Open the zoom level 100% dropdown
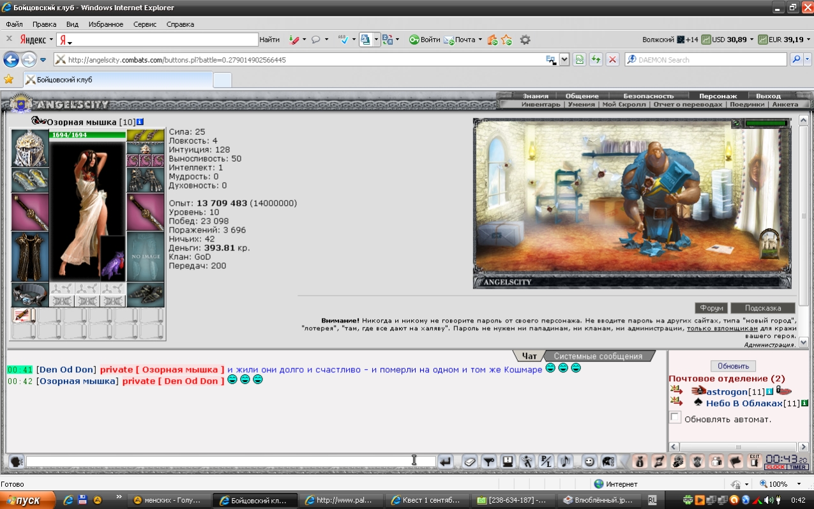This screenshot has width=814, height=509. click(799, 484)
